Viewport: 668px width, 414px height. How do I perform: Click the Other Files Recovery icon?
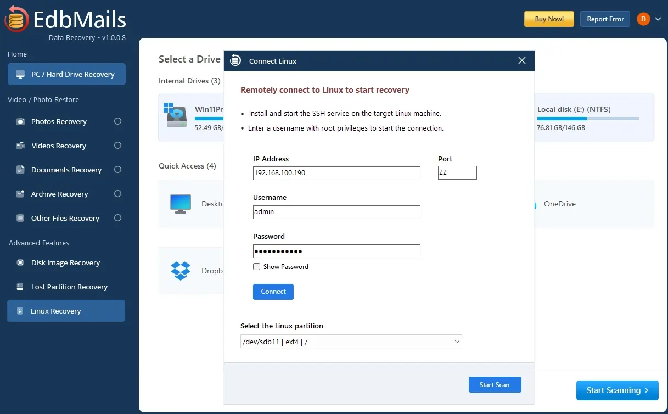pos(20,218)
